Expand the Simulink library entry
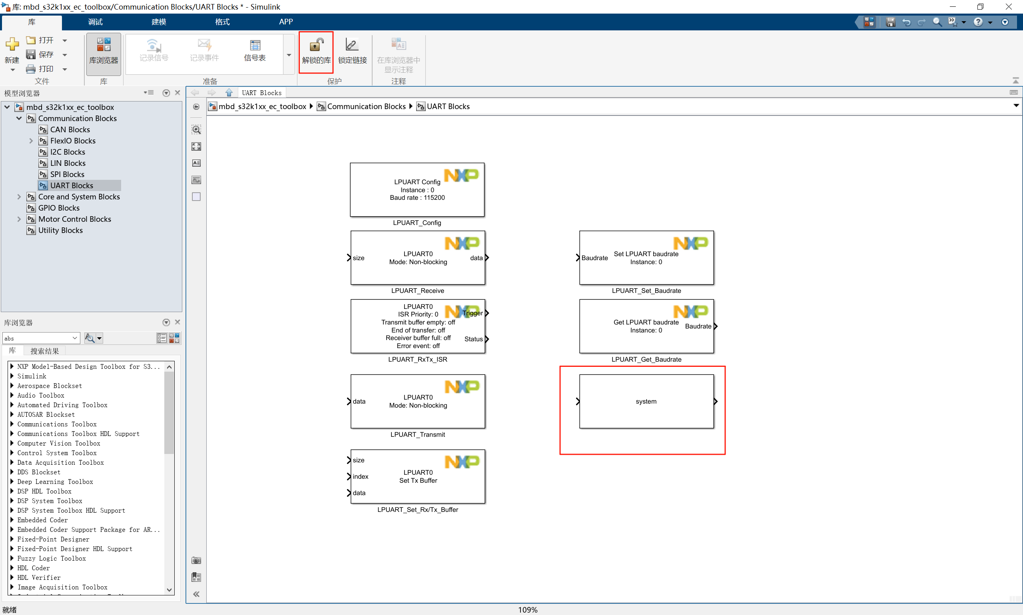The width and height of the screenshot is (1023, 615). tap(12, 376)
